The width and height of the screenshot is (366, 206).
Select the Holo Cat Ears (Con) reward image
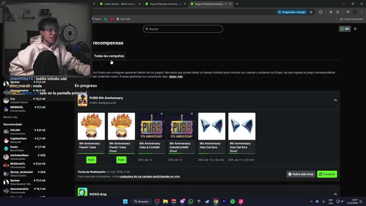coord(242,126)
